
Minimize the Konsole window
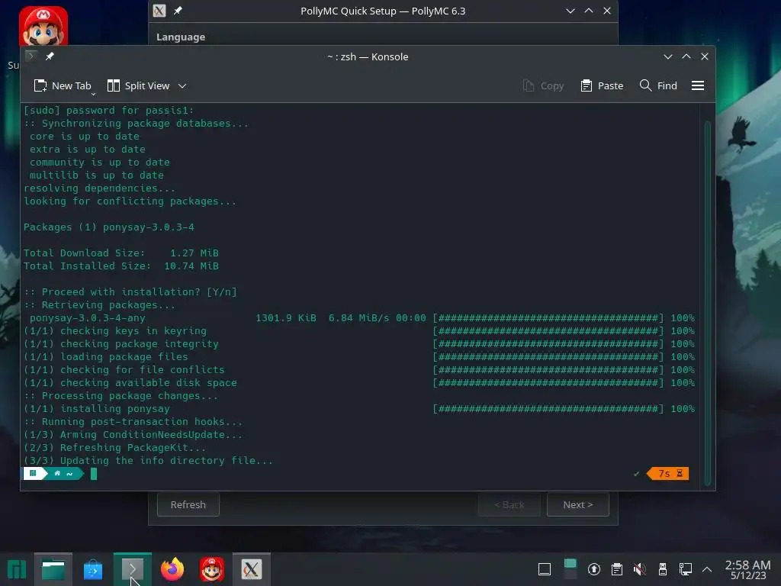668,56
